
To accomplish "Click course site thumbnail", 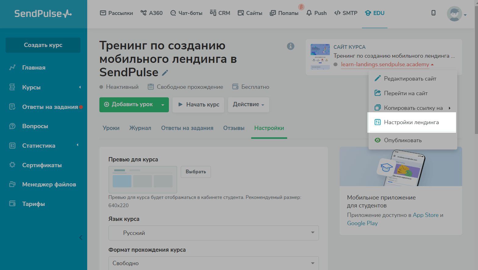I will (x=320, y=57).
